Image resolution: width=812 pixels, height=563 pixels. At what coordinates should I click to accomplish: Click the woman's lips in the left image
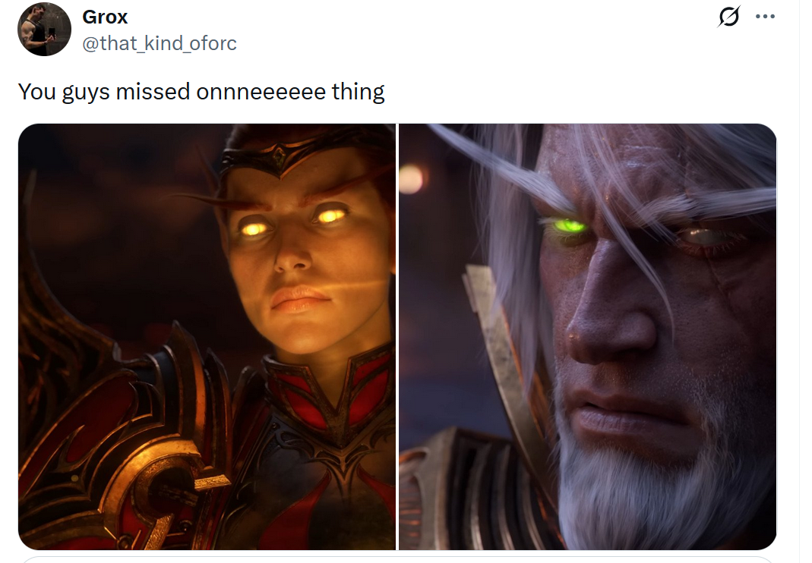300,299
